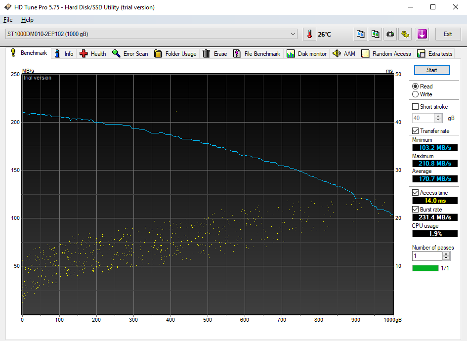Click the File Benchmark document icon
Image resolution: width=467 pixels, height=341 pixels.
tap(237, 53)
